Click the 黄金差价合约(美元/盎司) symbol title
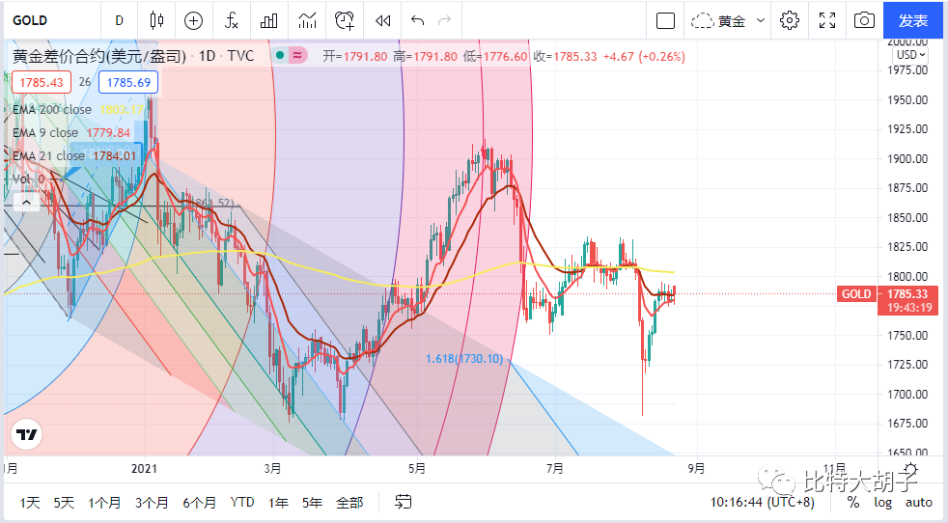 point(99,56)
